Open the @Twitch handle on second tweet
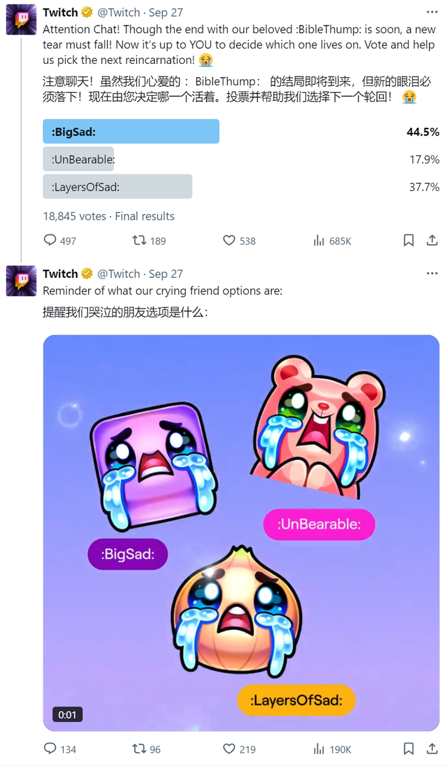 point(119,273)
